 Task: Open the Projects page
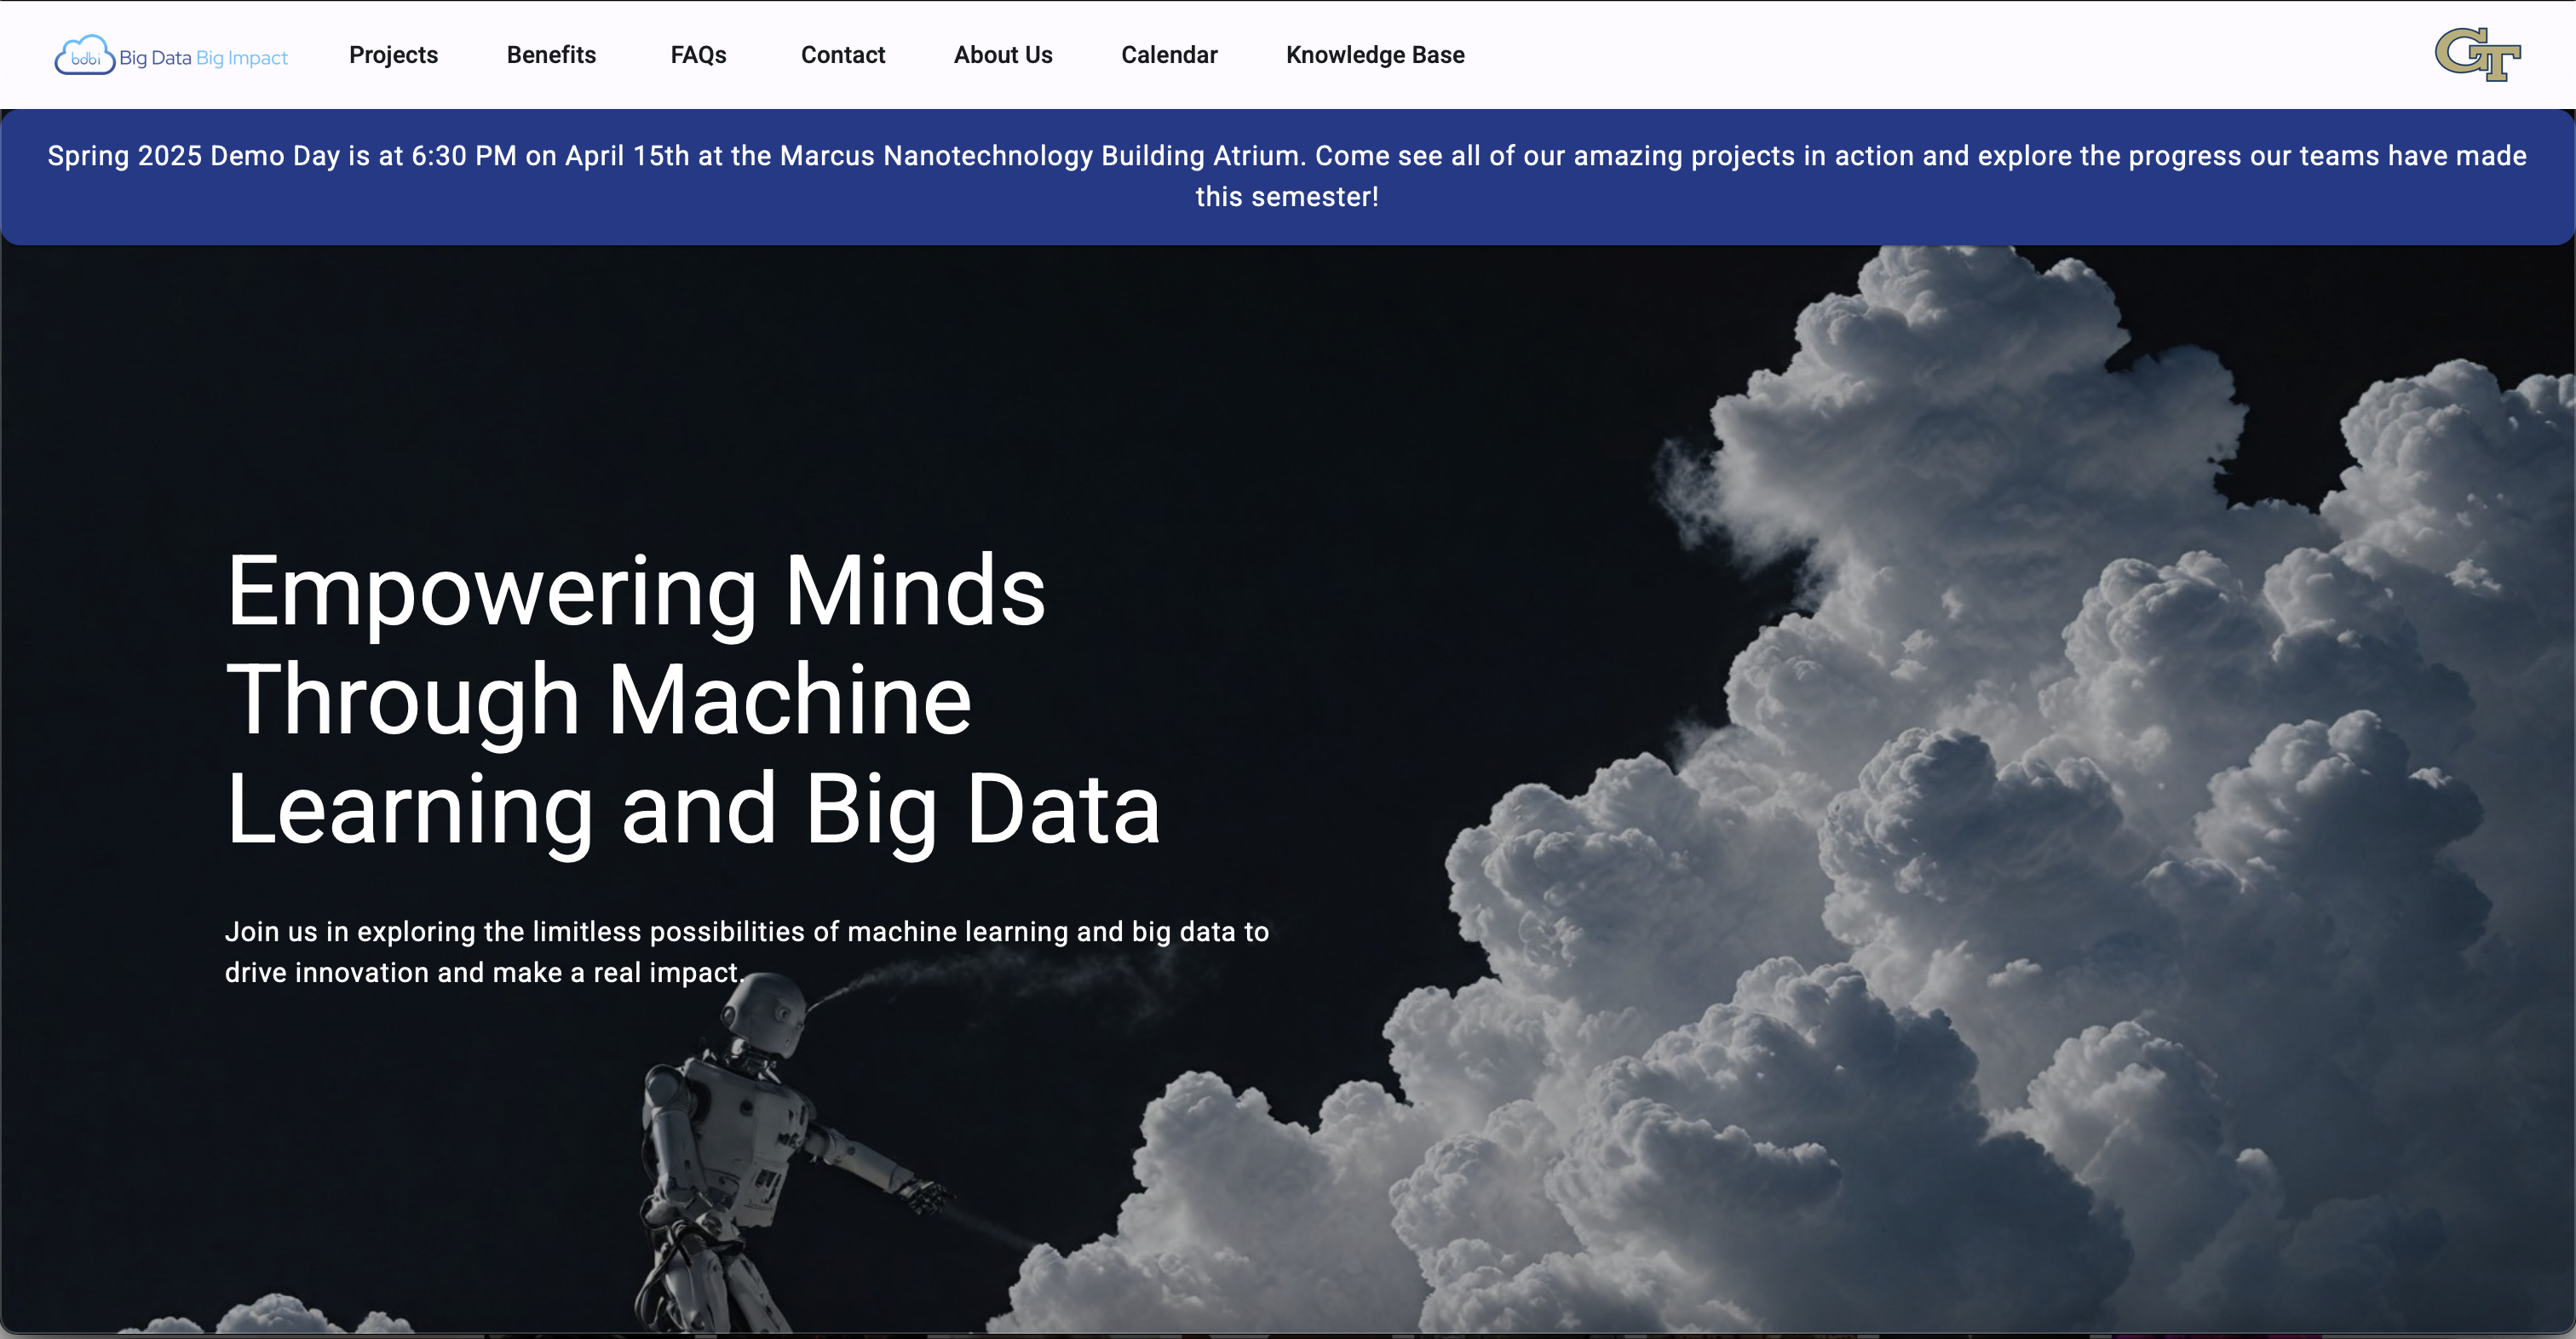[x=393, y=55]
